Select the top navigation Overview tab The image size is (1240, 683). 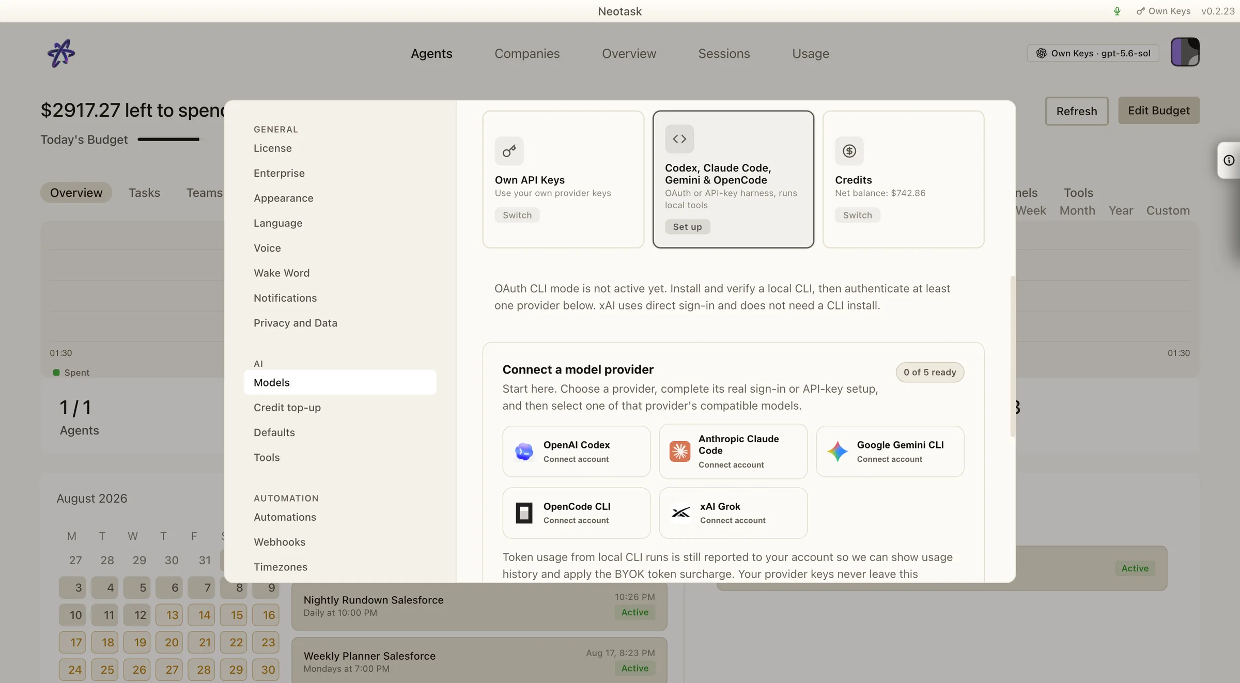click(629, 53)
